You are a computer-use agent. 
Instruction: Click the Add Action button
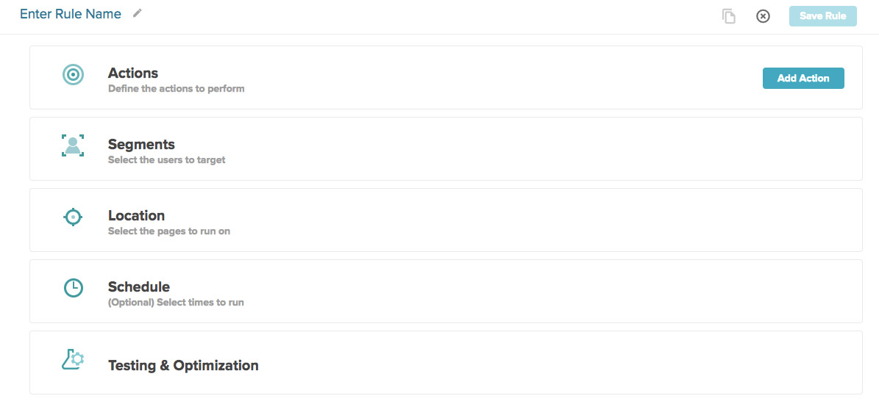click(803, 79)
